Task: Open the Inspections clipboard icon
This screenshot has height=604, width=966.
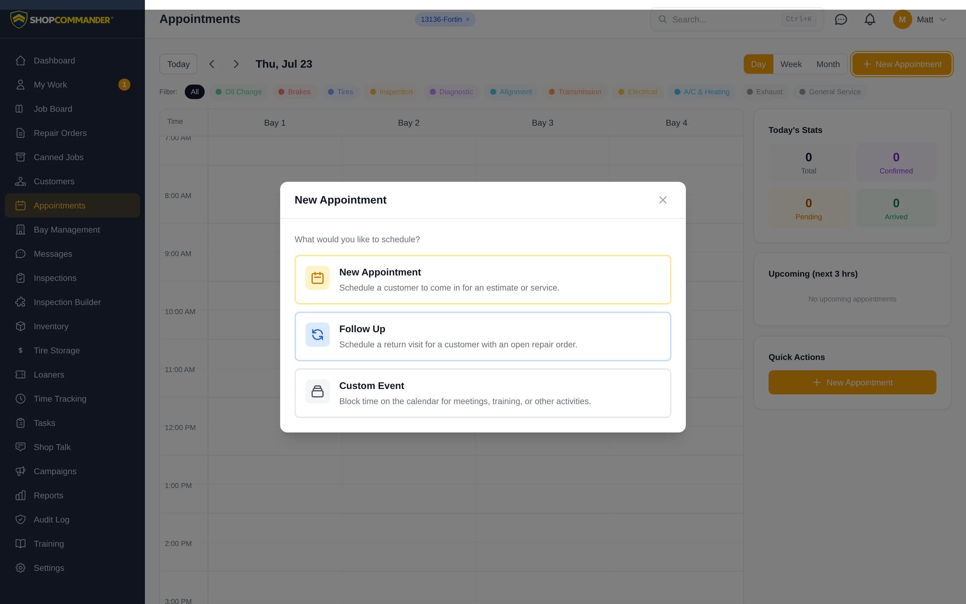Action: [20, 278]
